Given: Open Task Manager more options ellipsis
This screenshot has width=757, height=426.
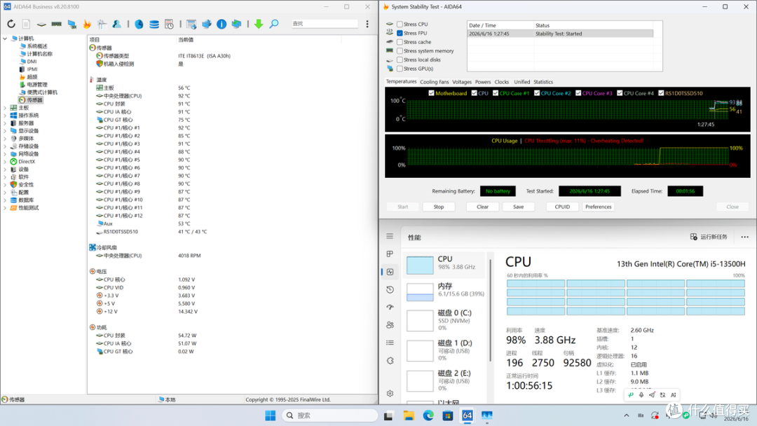Looking at the screenshot, I should [744, 237].
